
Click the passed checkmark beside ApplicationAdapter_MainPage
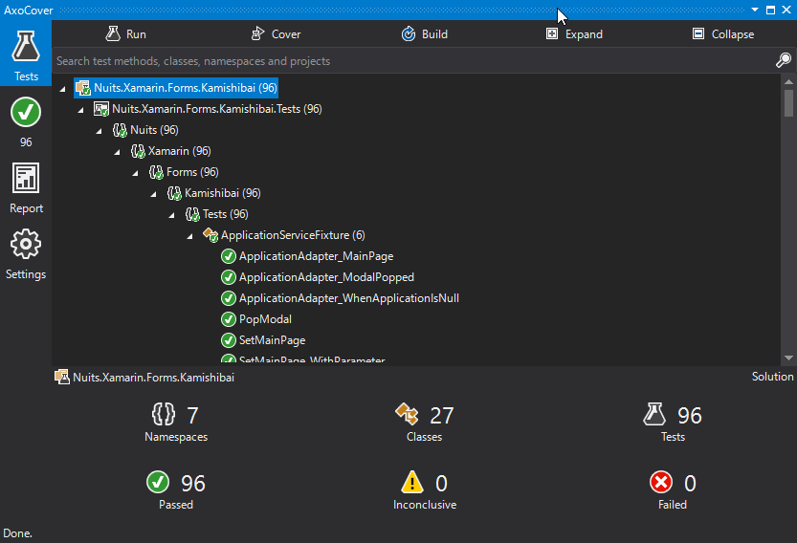229,256
